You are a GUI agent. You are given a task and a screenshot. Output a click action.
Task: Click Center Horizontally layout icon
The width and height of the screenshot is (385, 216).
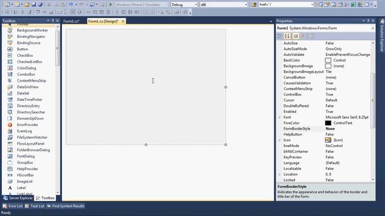coord(146,12)
